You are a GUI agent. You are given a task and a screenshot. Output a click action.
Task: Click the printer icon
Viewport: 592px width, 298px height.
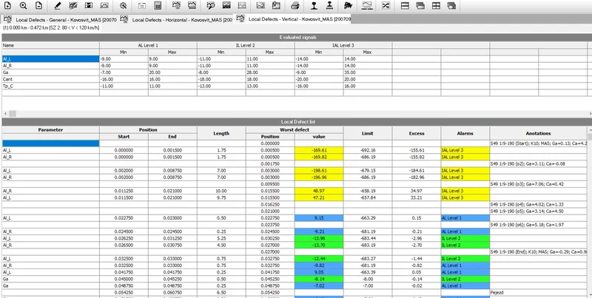click(295, 6)
